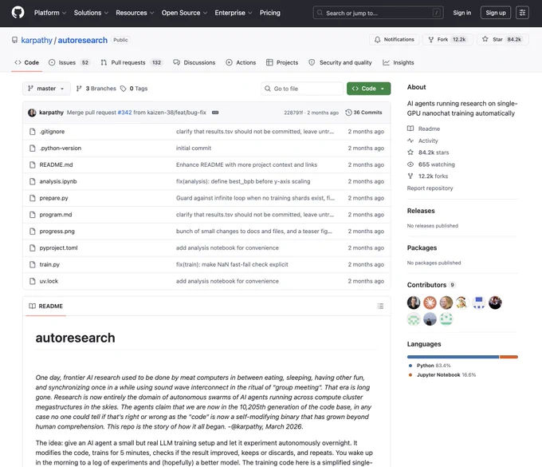
Task: Switch to the Insights tab
Action: pos(399,62)
